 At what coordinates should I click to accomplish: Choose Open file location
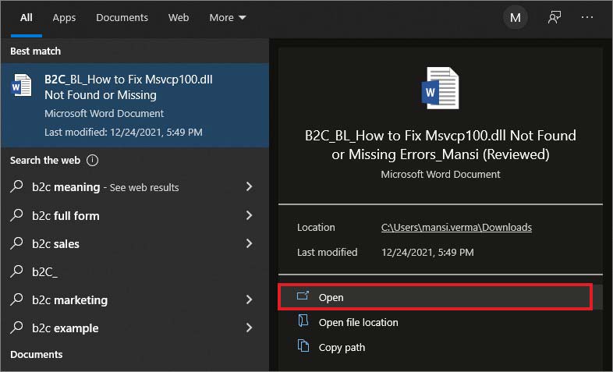[359, 322]
